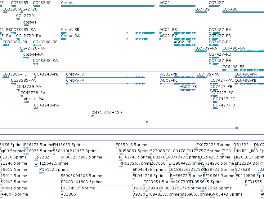Select the CG6498-PB protein label
Image resolution: width=264 pixels, height=199 pixels.
point(245,80)
